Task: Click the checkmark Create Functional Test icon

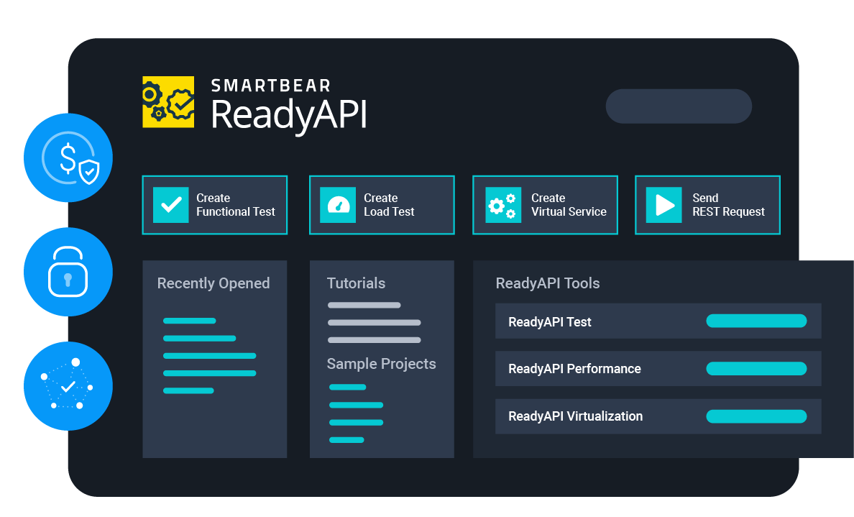Action: click(170, 205)
